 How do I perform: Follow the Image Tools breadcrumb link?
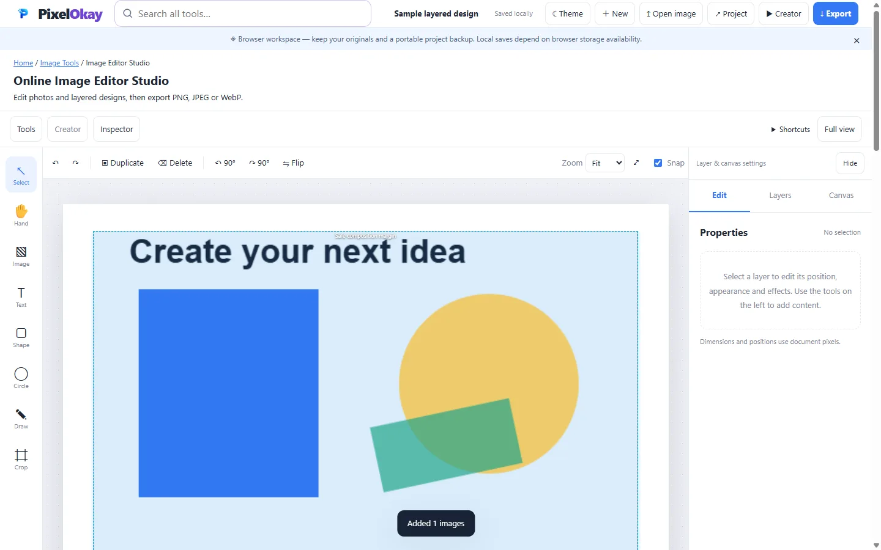coord(59,63)
